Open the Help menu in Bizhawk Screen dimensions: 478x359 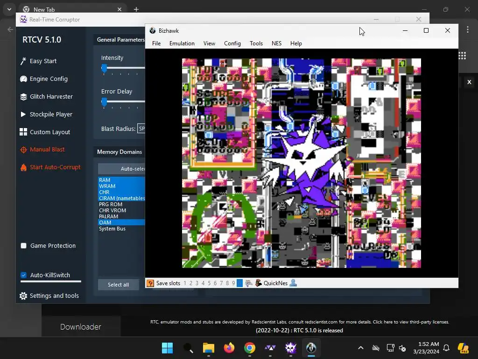coord(296,43)
